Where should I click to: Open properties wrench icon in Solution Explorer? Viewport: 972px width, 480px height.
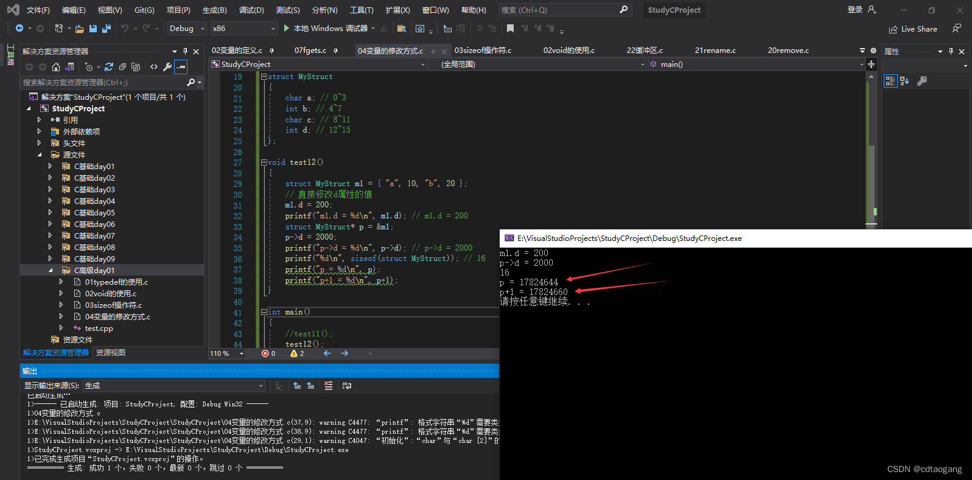pos(167,67)
